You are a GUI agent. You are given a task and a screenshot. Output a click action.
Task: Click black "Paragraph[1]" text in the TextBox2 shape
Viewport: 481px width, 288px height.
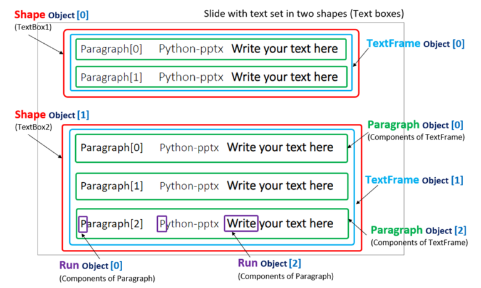point(111,186)
